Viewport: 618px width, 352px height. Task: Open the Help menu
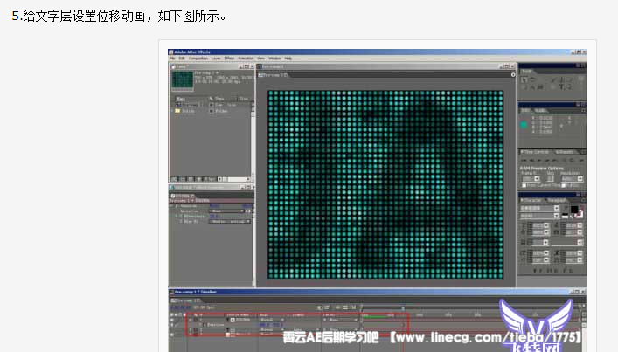click(288, 59)
